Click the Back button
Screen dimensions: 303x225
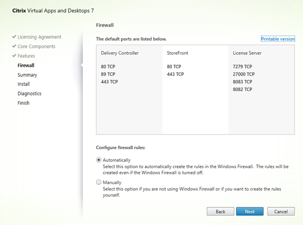[220, 211]
